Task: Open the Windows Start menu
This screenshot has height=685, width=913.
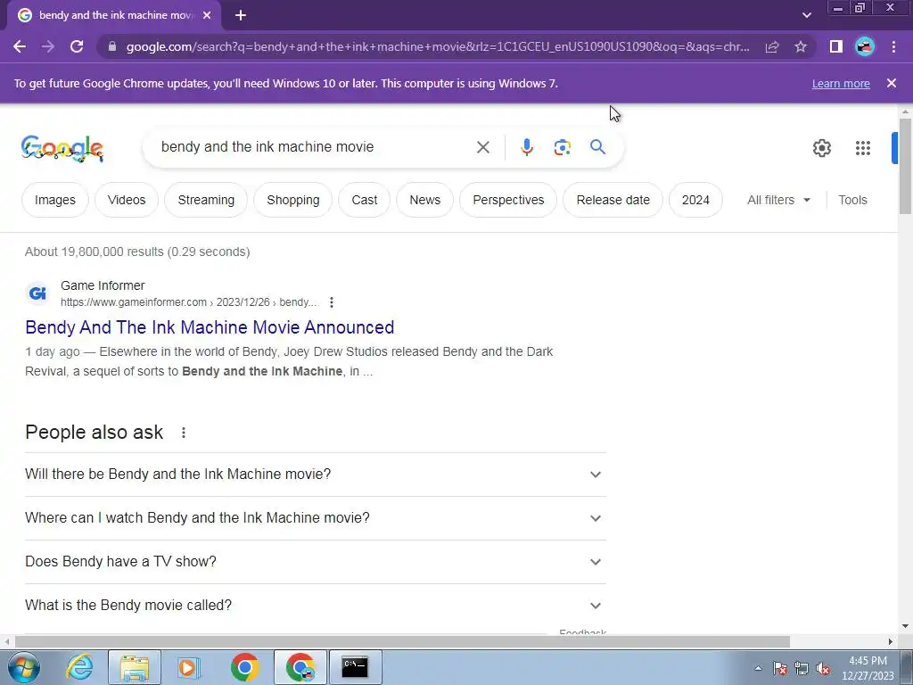Action: tap(24, 667)
